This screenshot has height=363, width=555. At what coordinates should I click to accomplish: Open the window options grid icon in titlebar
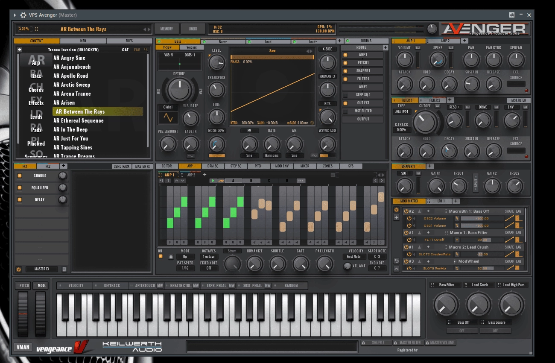pos(512,15)
